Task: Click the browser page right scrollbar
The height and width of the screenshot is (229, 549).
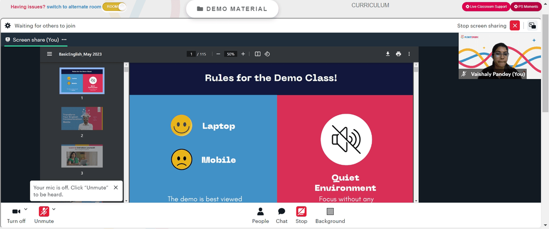Action: pos(546,63)
